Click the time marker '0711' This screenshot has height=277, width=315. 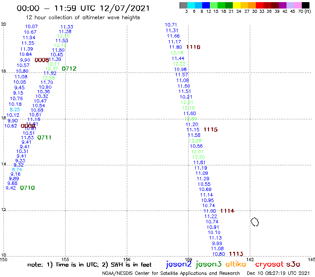(44, 138)
